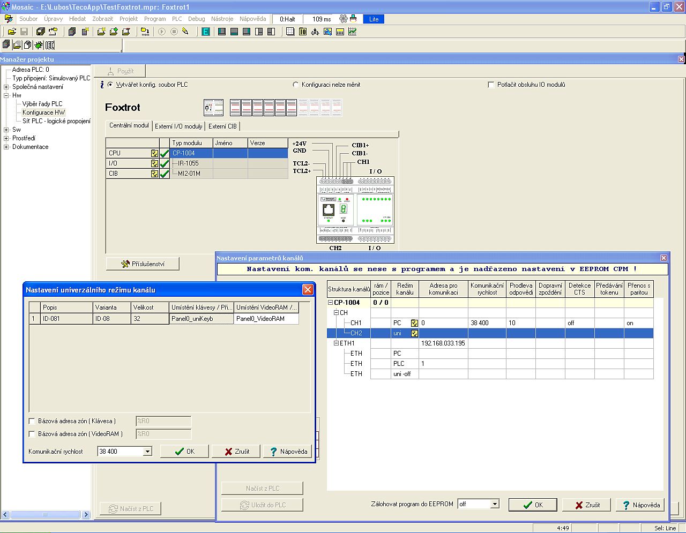Image resolution: width=686 pixels, height=533 pixels.
Task: Expand the Společná nastavení tree node
Action: click(x=6, y=87)
